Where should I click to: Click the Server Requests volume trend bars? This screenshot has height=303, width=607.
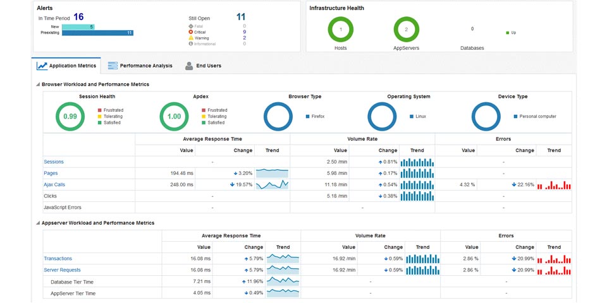(423, 270)
